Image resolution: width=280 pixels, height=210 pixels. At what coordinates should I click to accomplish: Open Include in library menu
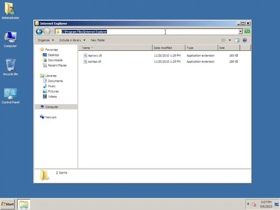pos(72,40)
